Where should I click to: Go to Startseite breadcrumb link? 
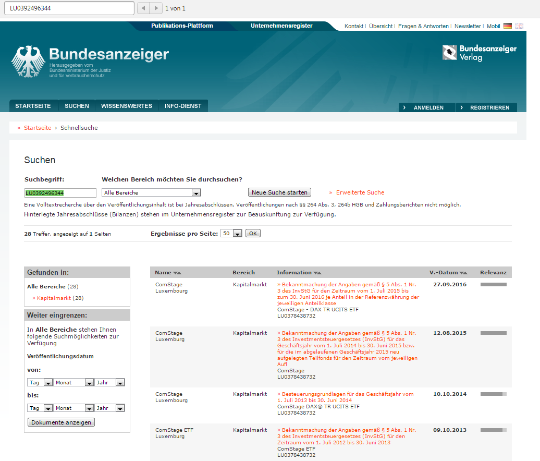[38, 128]
